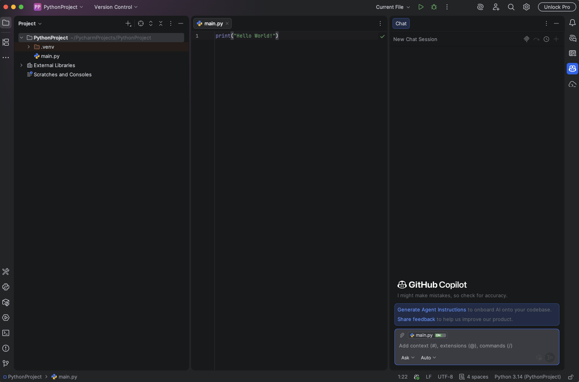Expand the .venv folder

click(29, 47)
